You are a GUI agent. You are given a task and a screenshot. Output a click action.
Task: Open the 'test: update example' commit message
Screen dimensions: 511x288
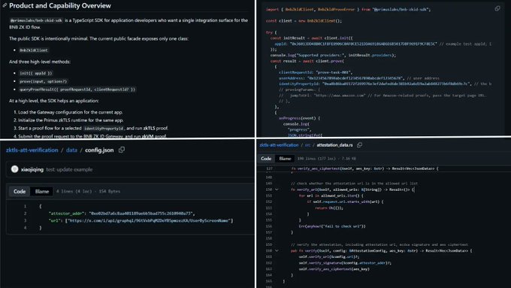(x=69, y=170)
